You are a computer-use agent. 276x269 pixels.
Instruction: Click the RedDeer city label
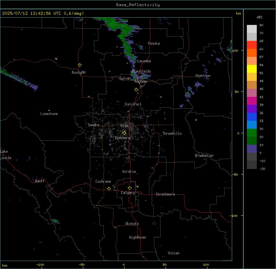pyautogui.click(x=141, y=81)
